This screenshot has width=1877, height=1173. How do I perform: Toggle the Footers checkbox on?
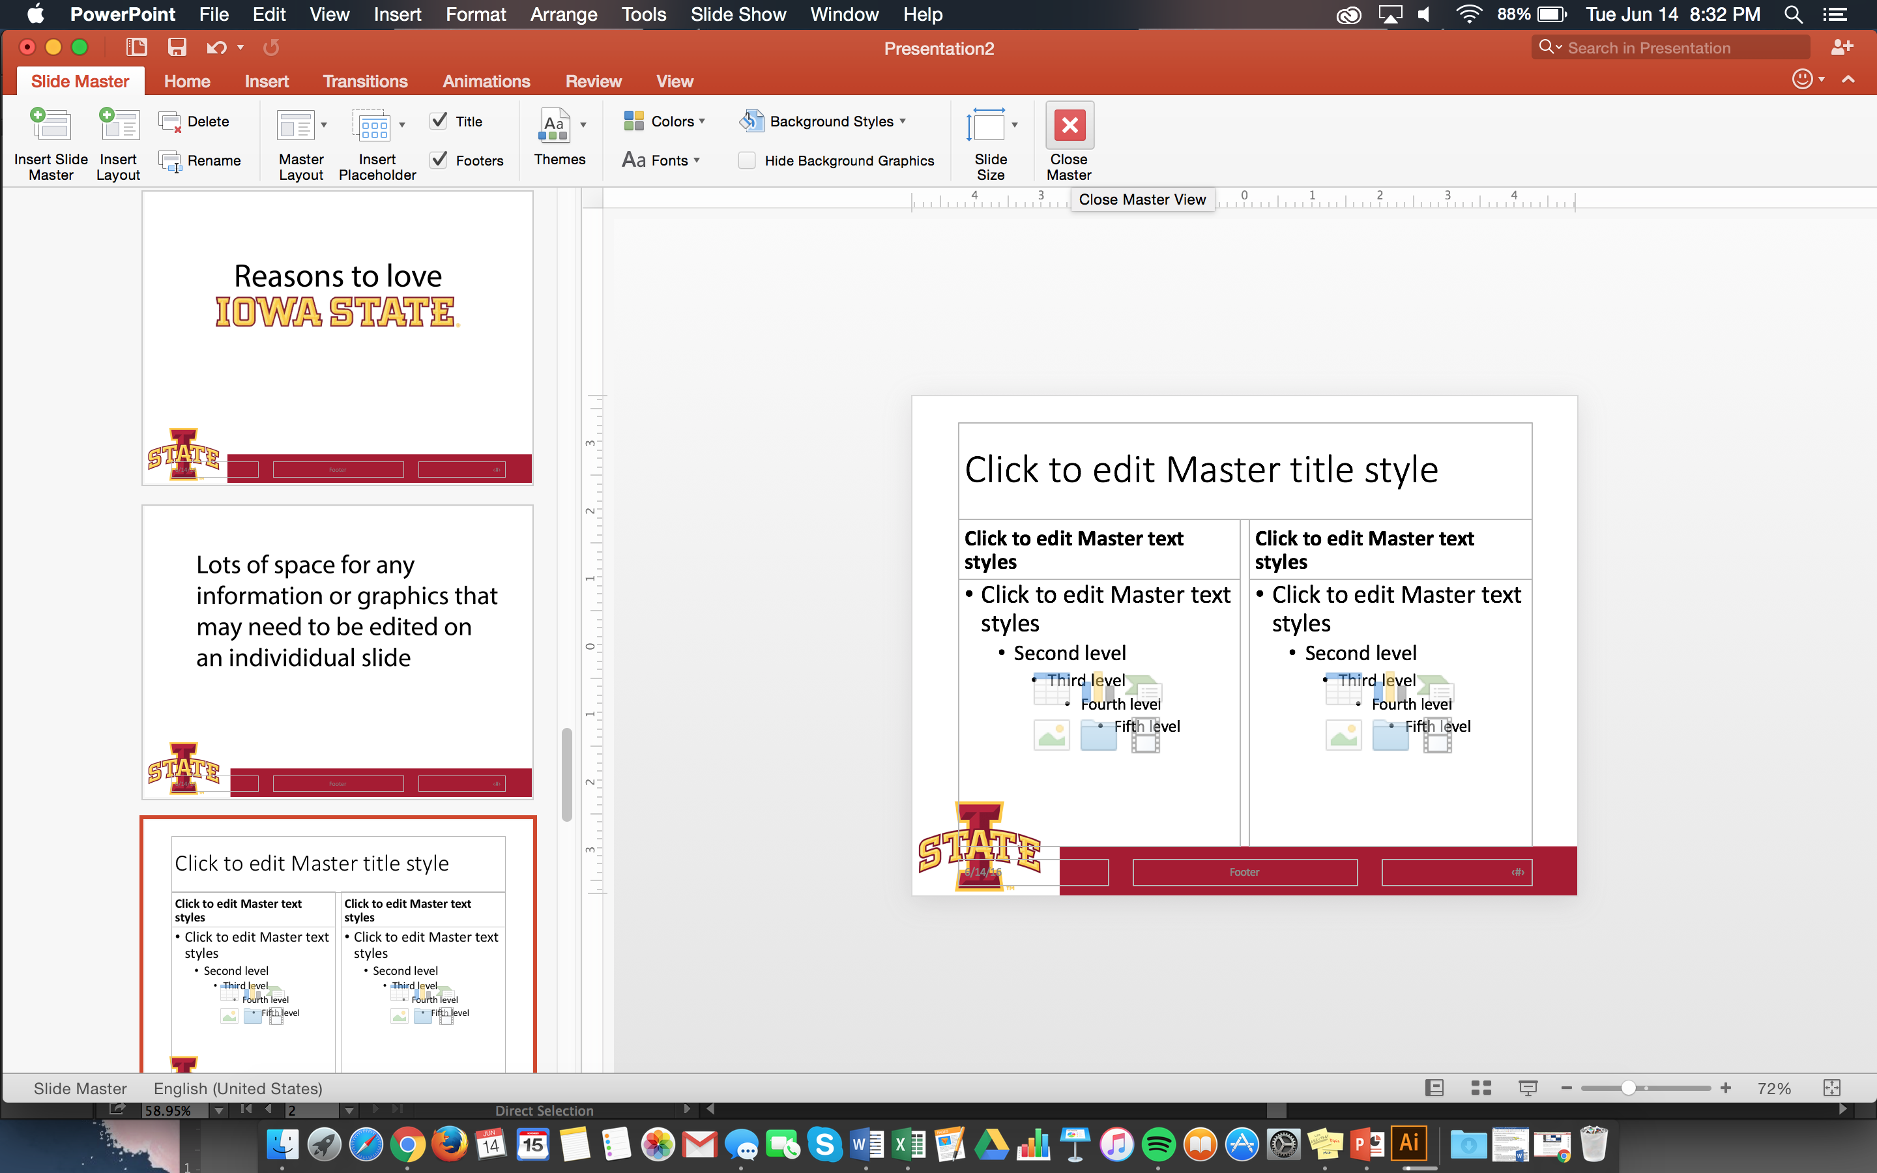click(x=439, y=158)
